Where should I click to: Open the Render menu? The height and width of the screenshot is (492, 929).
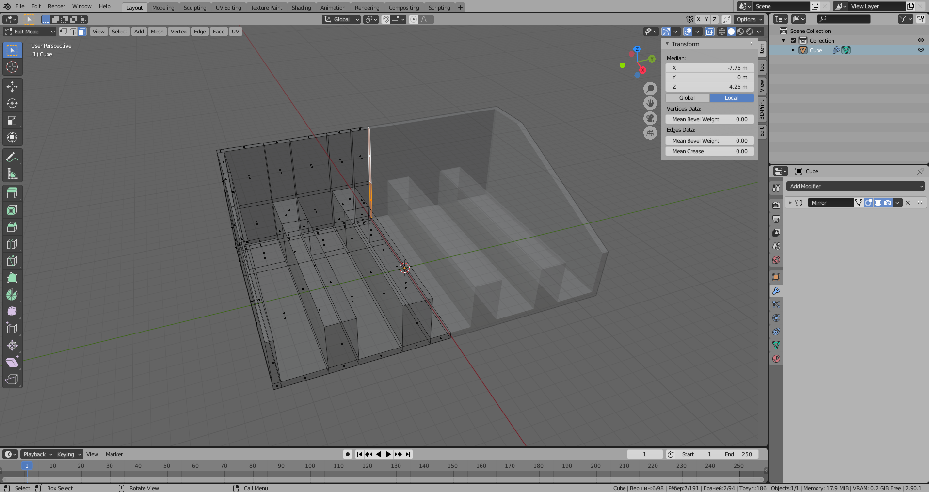[x=56, y=6]
